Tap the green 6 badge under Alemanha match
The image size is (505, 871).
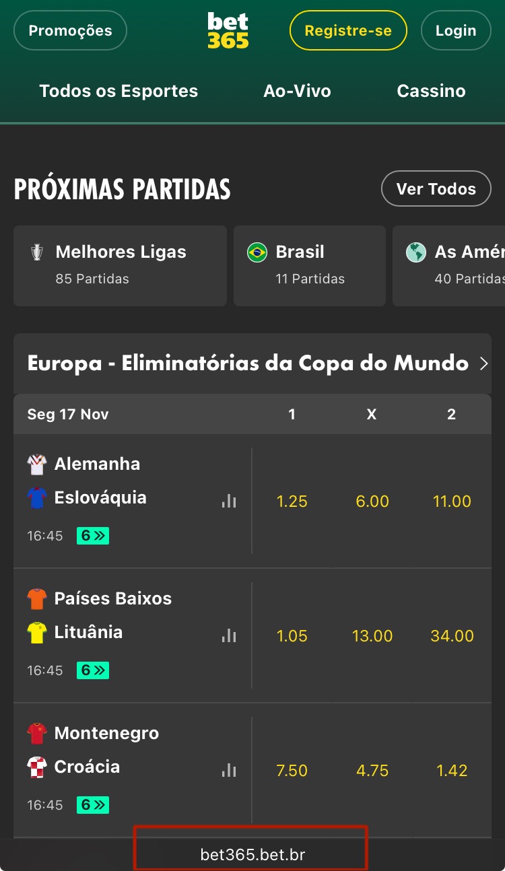92,536
